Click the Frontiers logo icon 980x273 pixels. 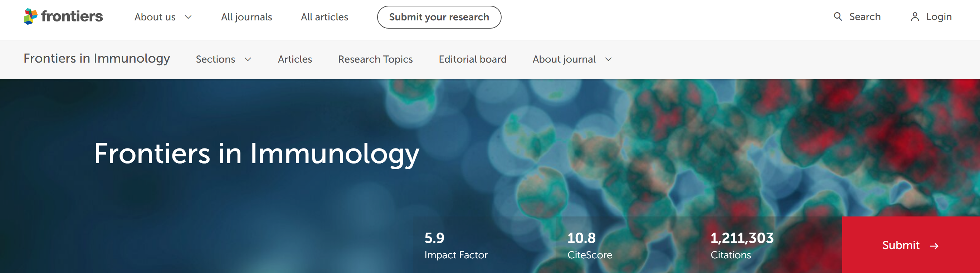pos(31,16)
